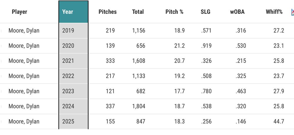Select the 2020 year cell

point(73,46)
